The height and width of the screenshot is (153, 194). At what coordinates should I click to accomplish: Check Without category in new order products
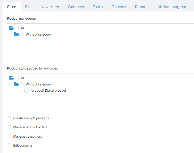point(22,84)
